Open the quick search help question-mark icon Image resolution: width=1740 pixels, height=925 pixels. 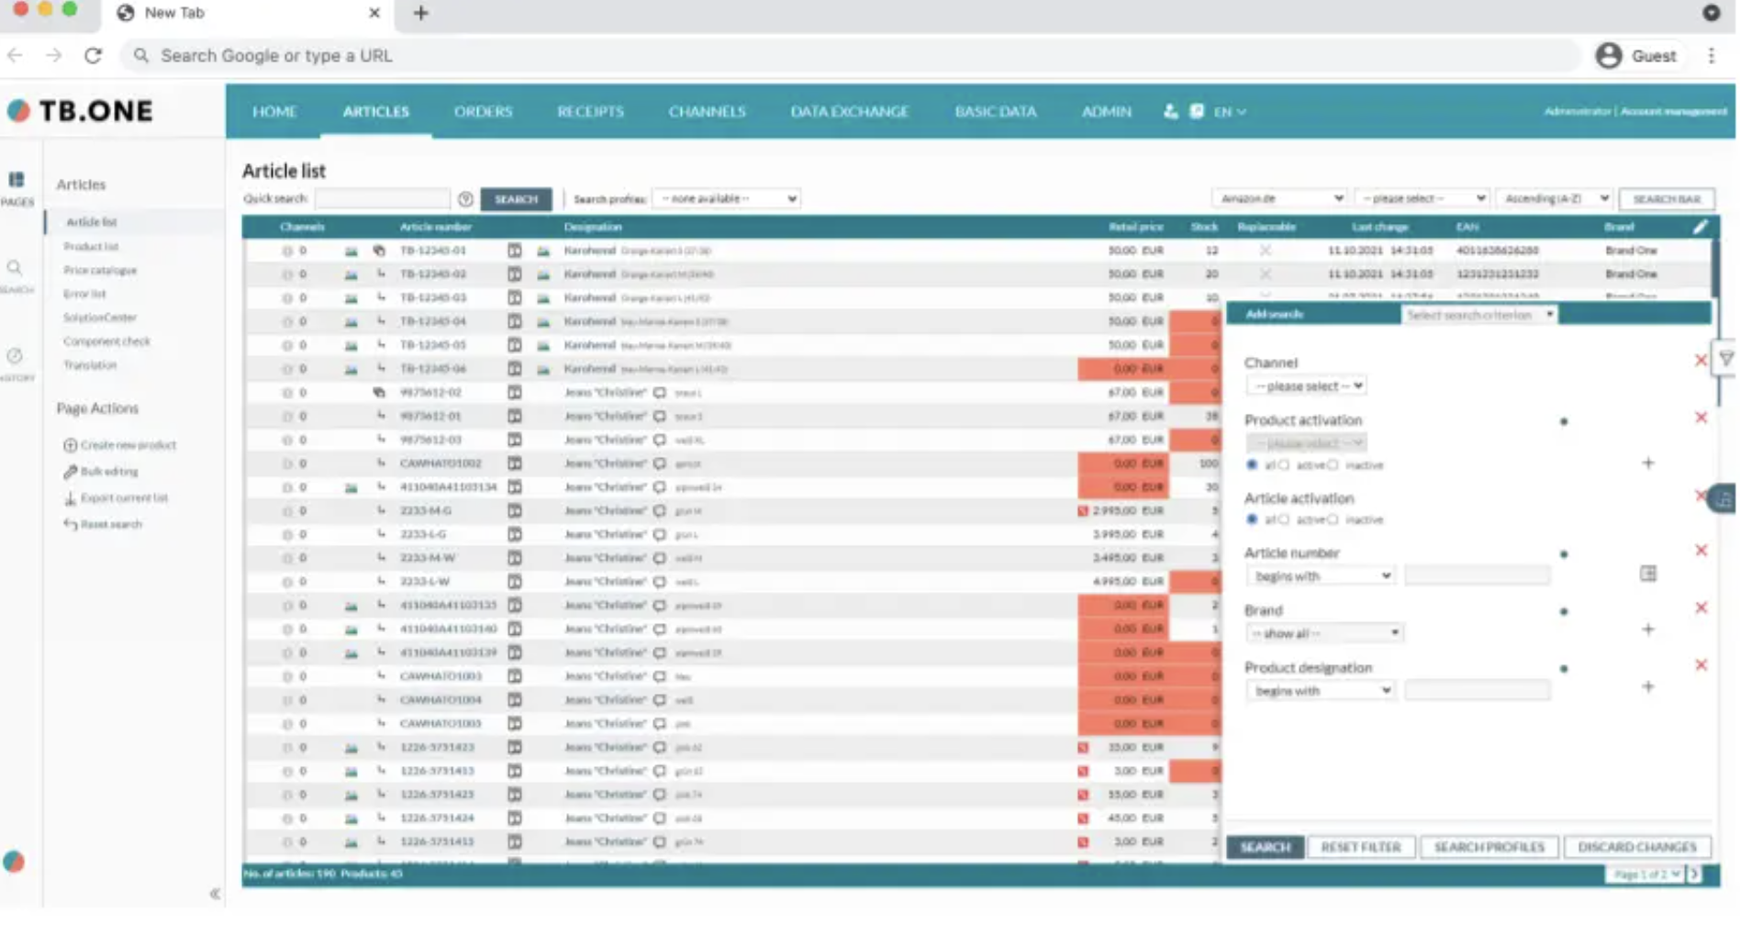[x=466, y=198]
